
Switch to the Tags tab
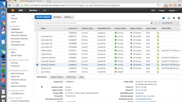click(x=81, y=77)
